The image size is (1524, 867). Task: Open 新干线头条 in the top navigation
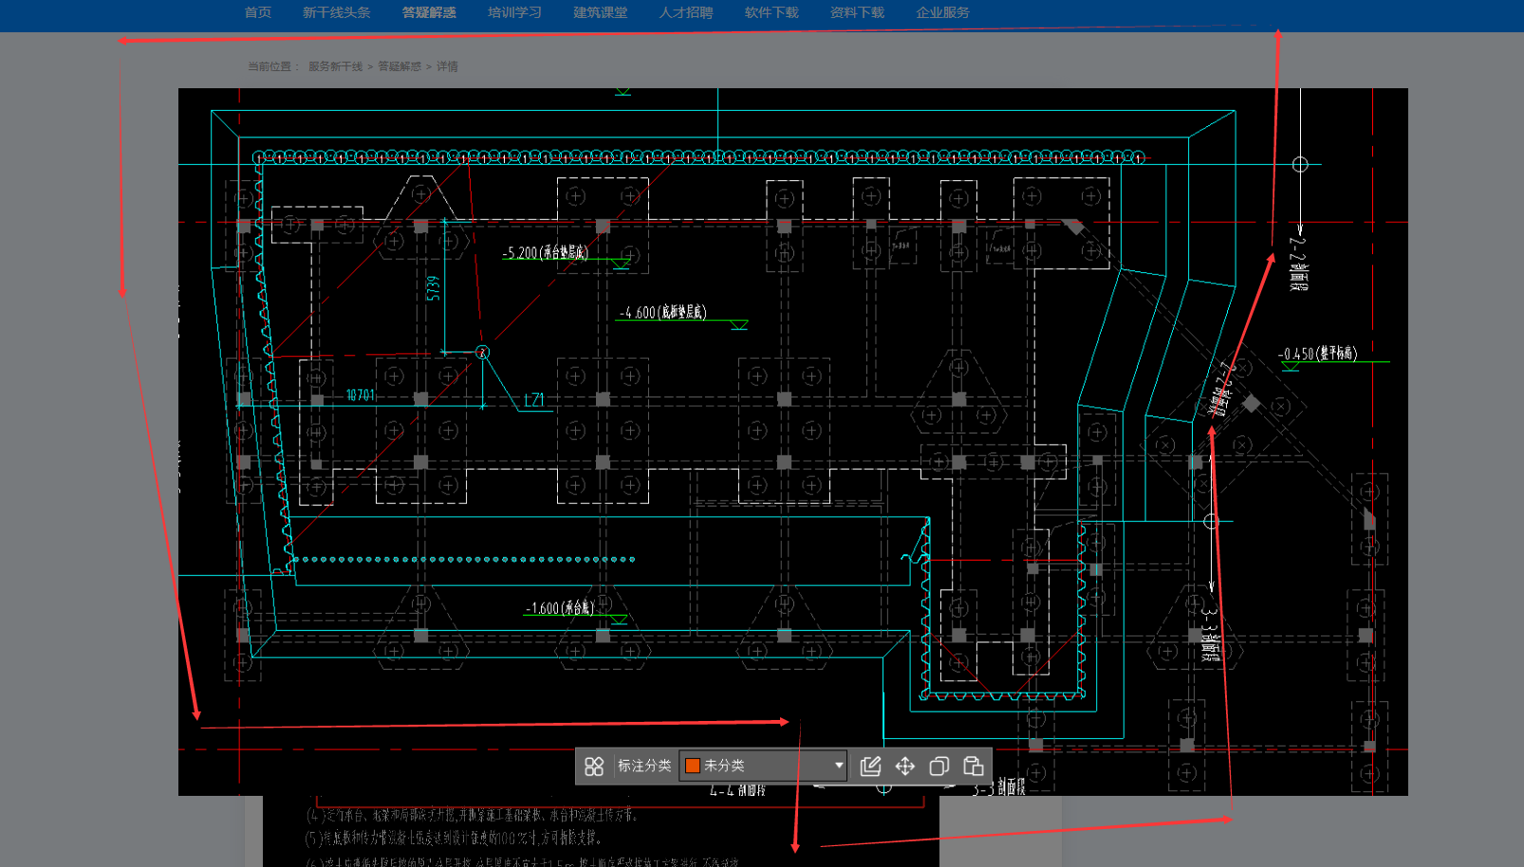337,12
